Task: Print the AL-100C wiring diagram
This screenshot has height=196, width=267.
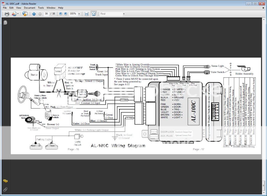Action: 7,14
